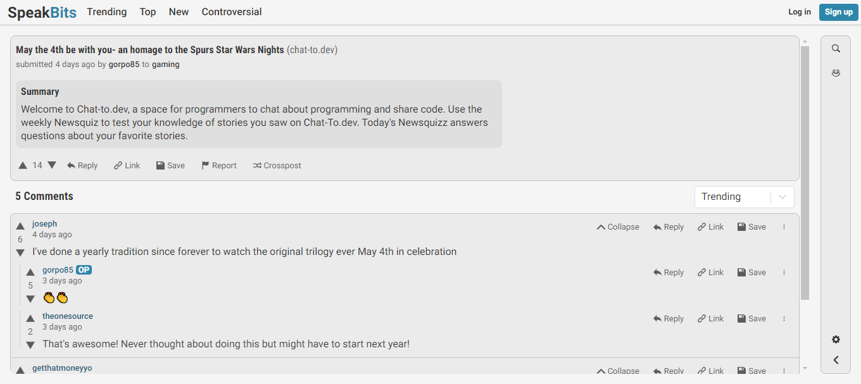Image resolution: width=861 pixels, height=384 pixels.
Task: Collapse the right sidebar with chevron arrow
Action: [x=836, y=360]
